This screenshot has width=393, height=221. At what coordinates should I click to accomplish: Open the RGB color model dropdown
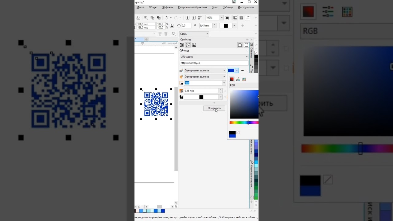point(244,85)
